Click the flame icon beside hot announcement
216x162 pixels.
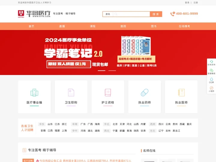37,160
